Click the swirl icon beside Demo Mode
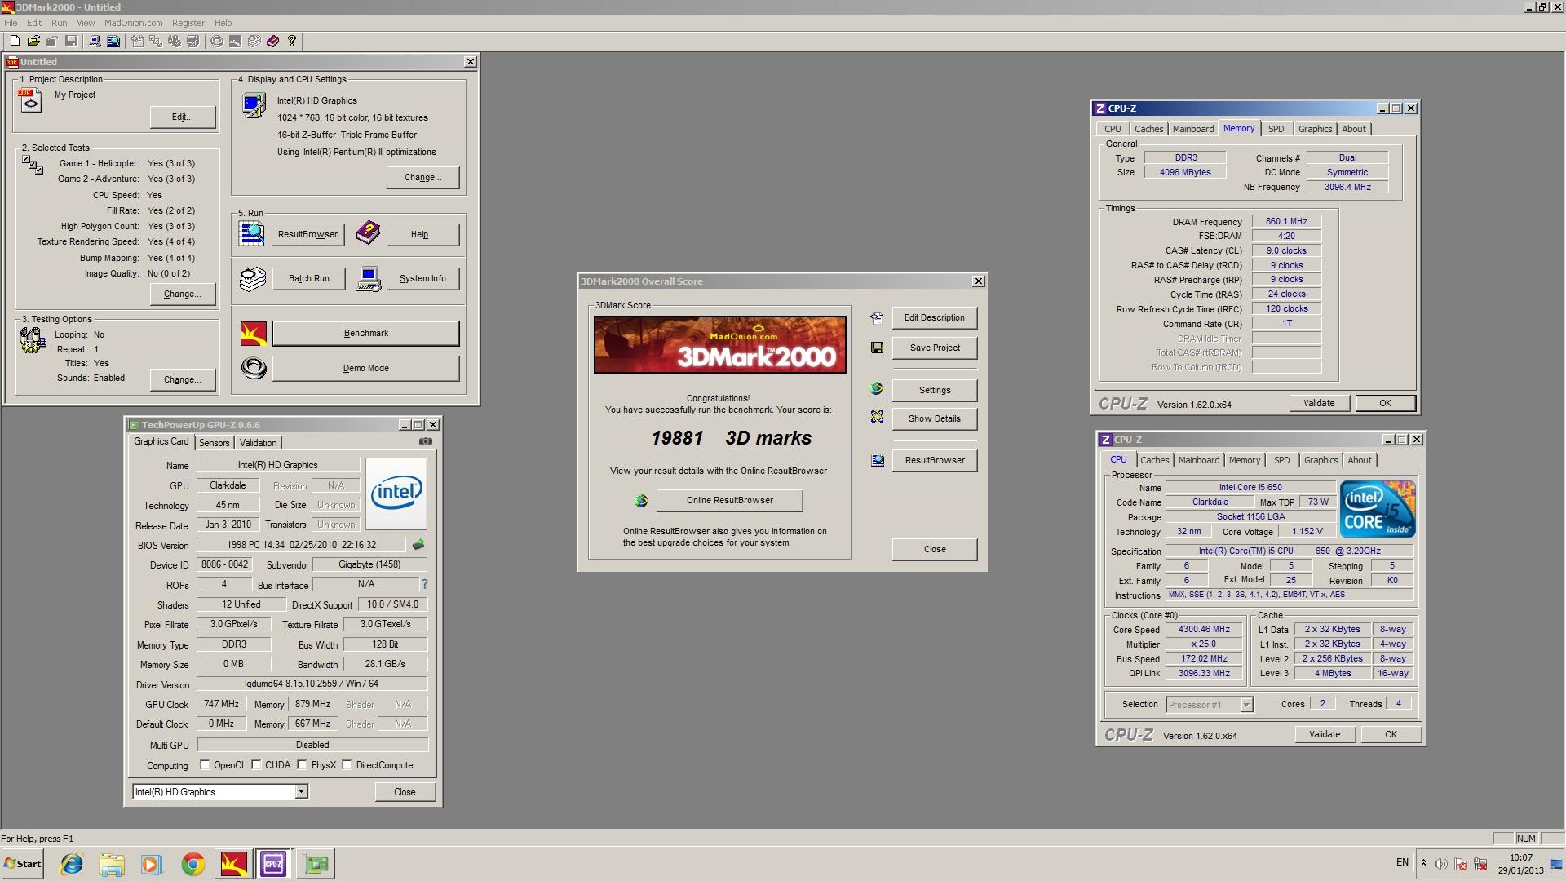 [x=254, y=369]
